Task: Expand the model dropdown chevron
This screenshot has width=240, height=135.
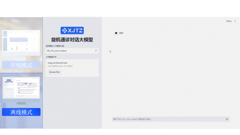Action: [96, 51]
